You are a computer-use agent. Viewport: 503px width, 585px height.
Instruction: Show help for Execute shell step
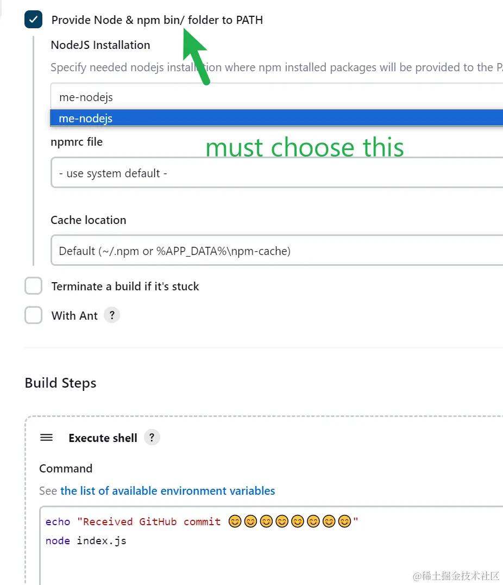(x=152, y=437)
